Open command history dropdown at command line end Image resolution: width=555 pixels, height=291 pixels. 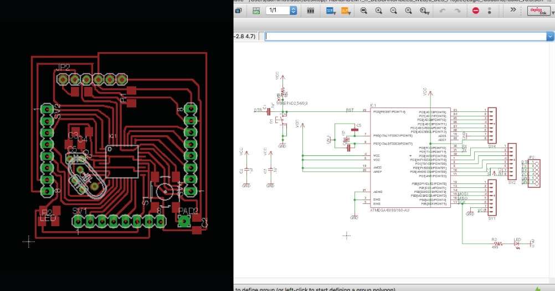550,36
